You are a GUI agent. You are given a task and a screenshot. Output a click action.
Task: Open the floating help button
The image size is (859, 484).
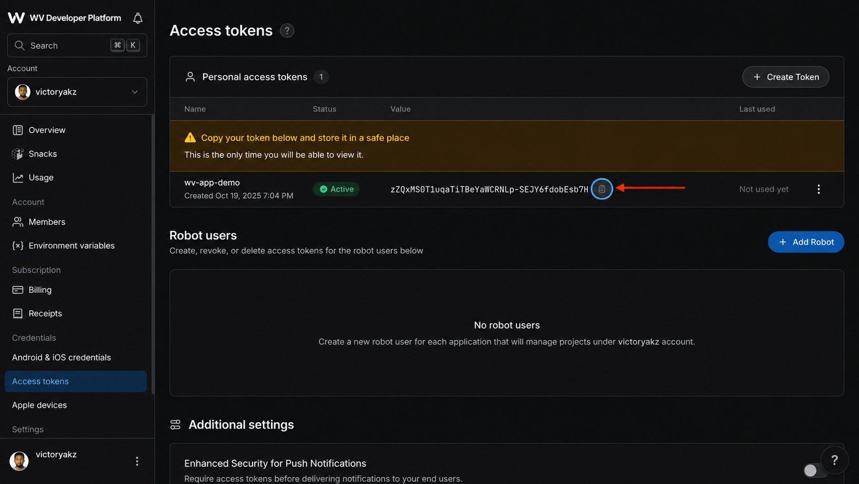click(x=834, y=460)
